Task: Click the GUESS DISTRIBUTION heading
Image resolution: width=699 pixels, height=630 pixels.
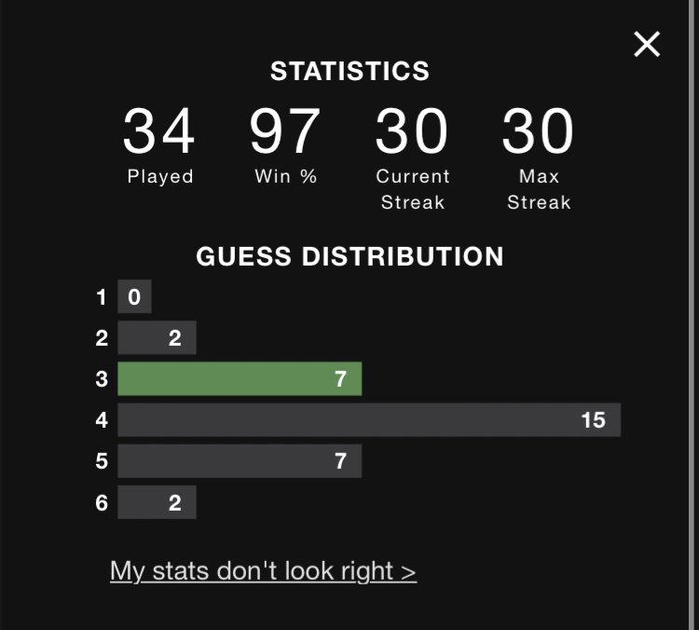Action: pos(349,256)
